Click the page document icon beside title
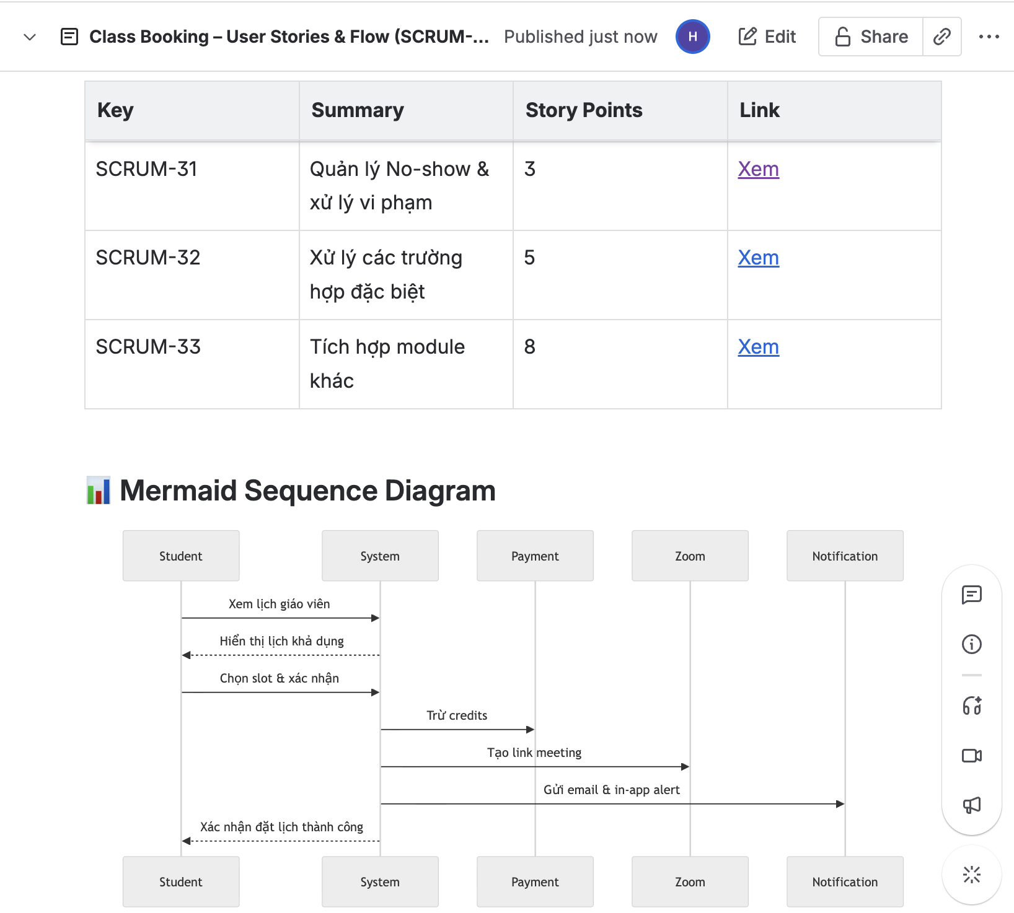 [x=69, y=37]
